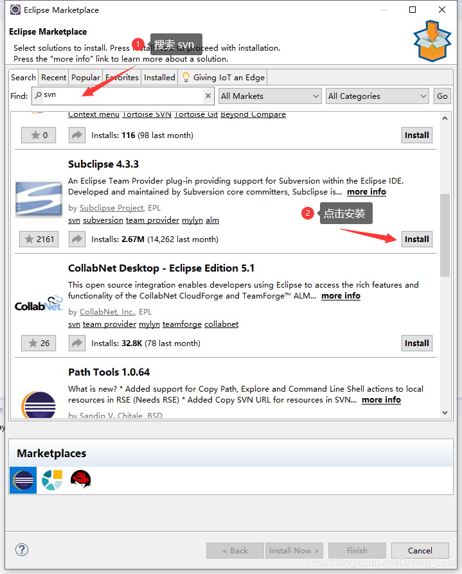Screen dimensions: 462x574
Task: Click the Eclipse Marketplace window icon
Action: click(15, 10)
